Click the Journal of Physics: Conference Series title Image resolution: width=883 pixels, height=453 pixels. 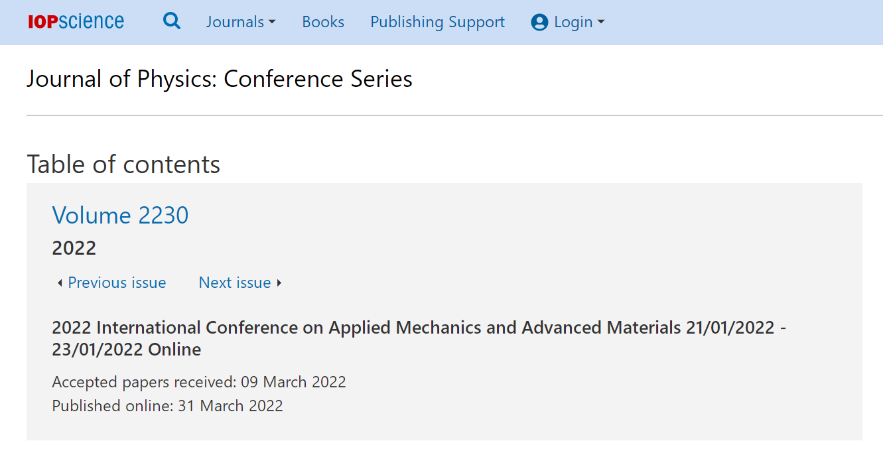pyautogui.click(x=220, y=79)
